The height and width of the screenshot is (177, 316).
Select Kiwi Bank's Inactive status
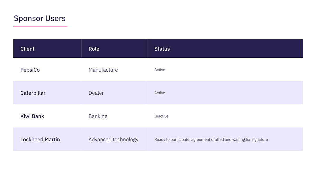click(161, 116)
